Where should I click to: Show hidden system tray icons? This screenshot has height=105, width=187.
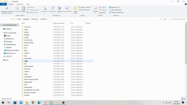163,102
